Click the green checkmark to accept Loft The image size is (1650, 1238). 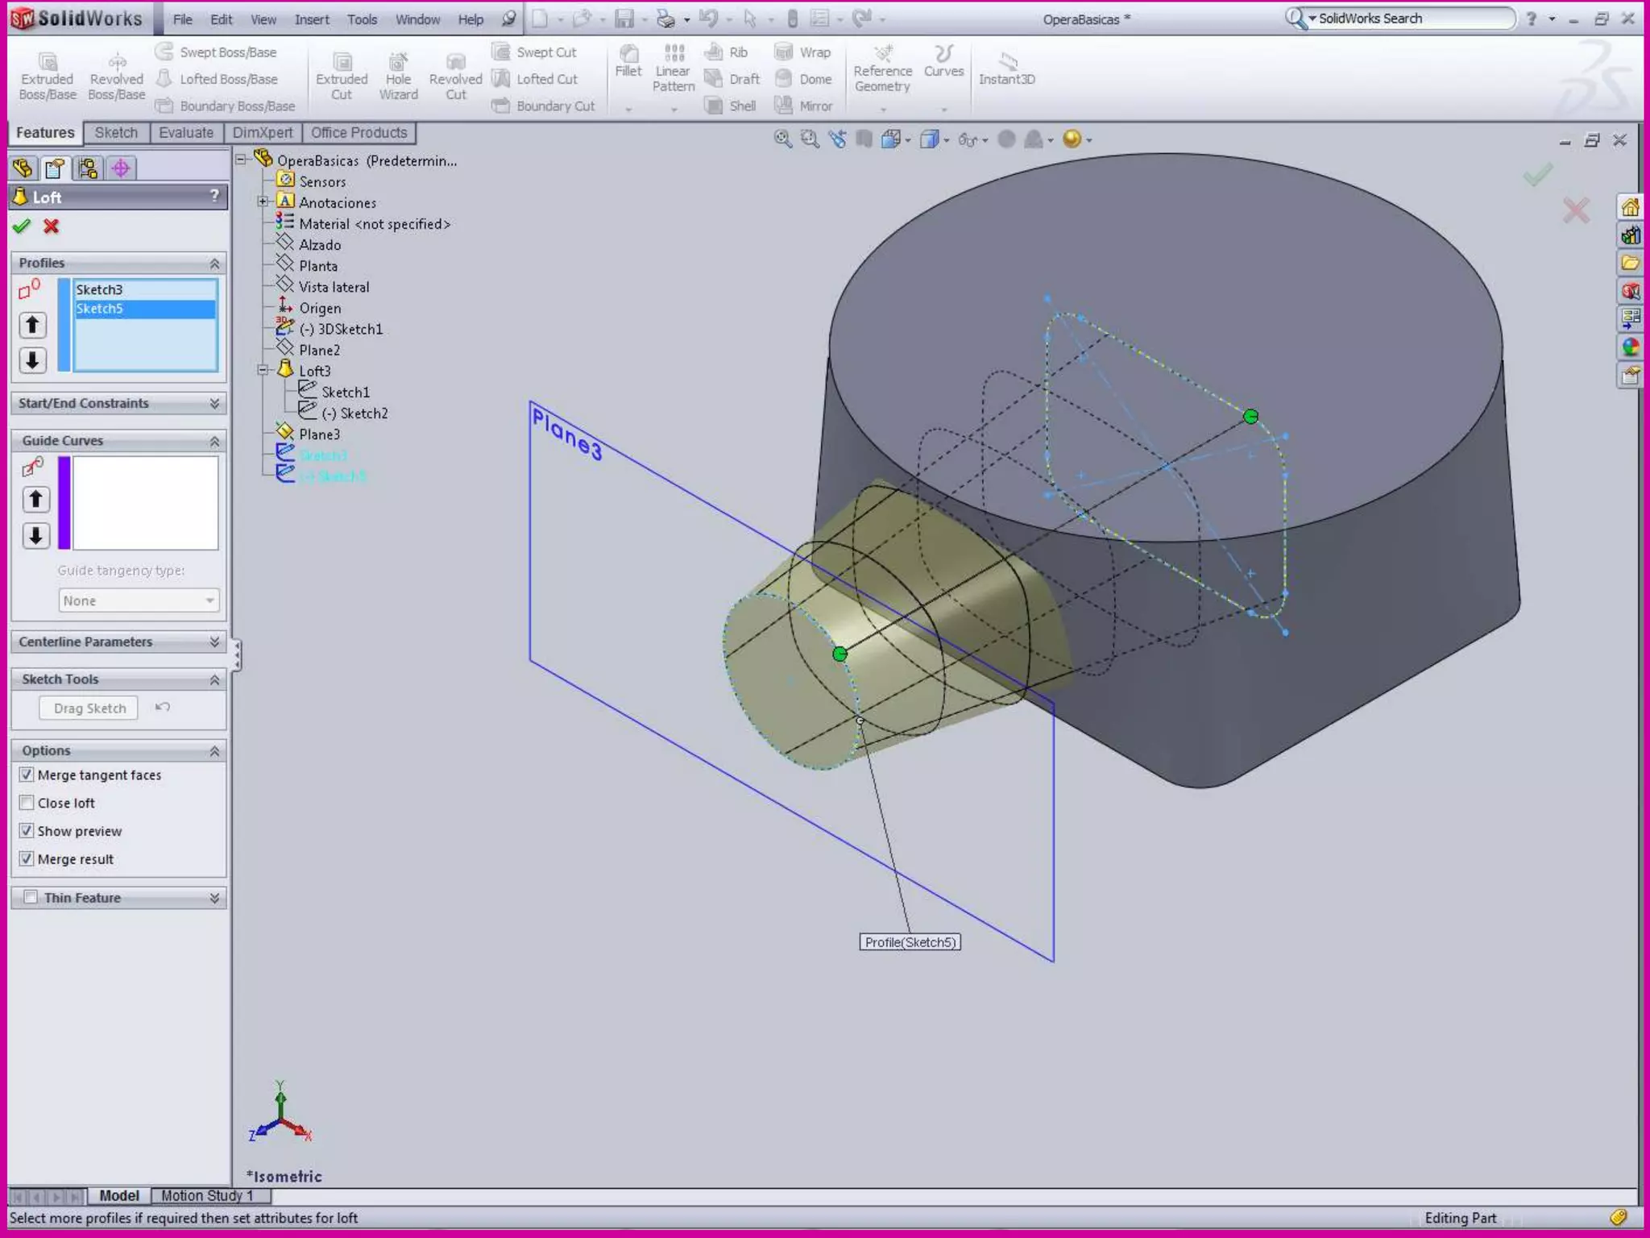22,226
